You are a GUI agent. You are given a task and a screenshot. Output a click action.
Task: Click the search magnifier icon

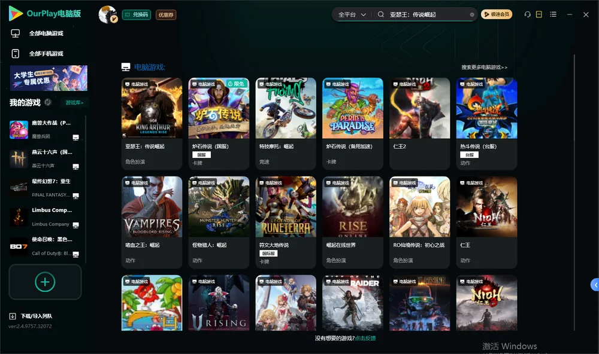click(380, 14)
